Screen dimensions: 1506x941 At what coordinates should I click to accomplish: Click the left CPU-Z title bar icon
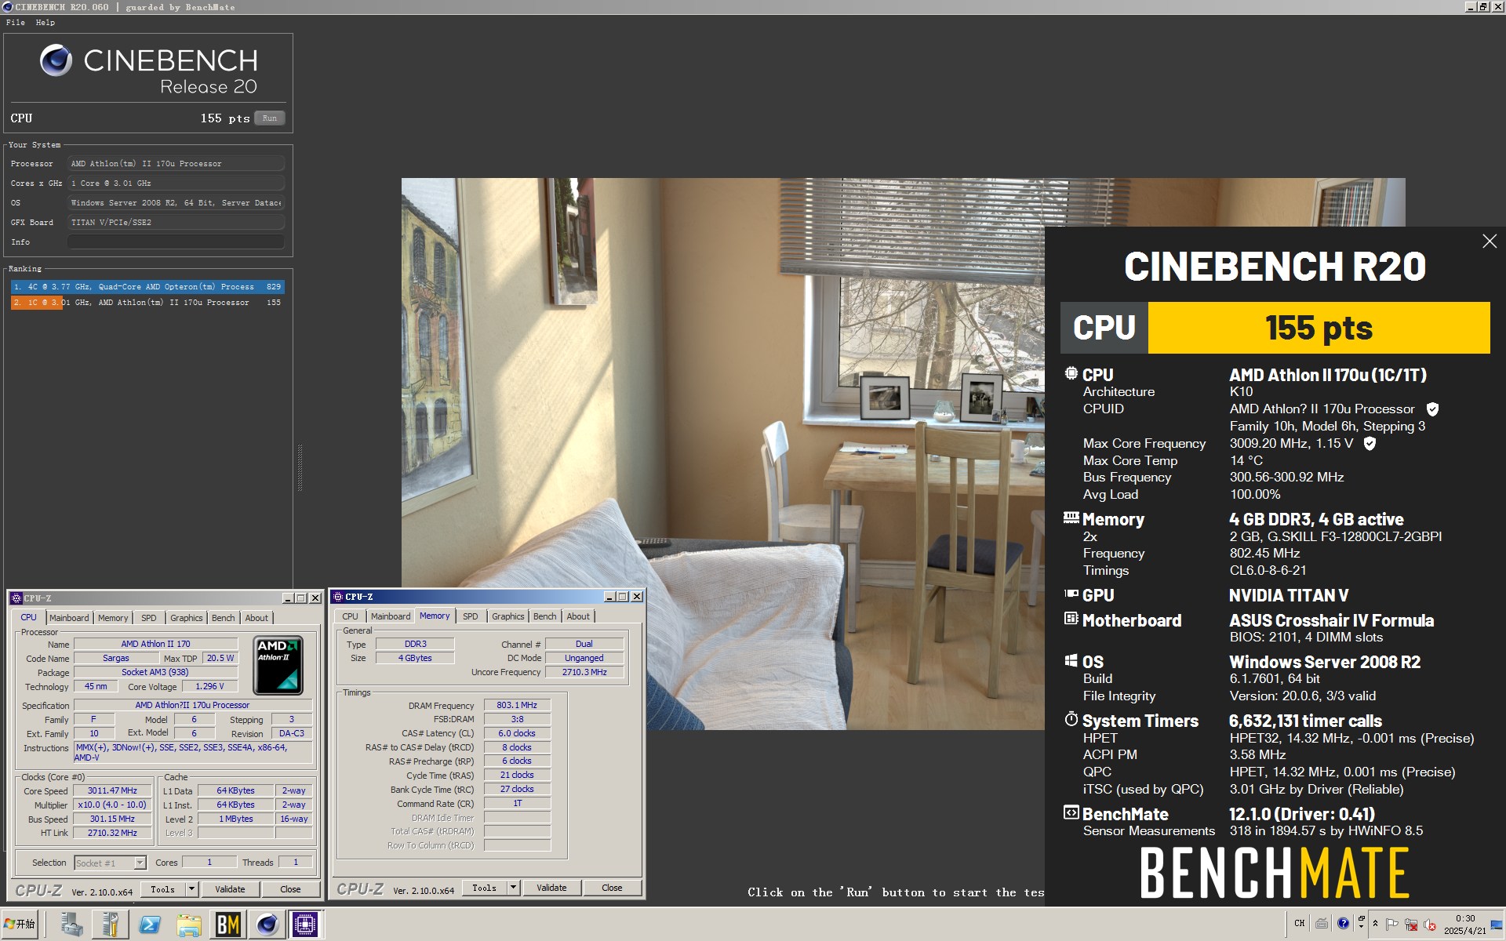[x=16, y=598]
